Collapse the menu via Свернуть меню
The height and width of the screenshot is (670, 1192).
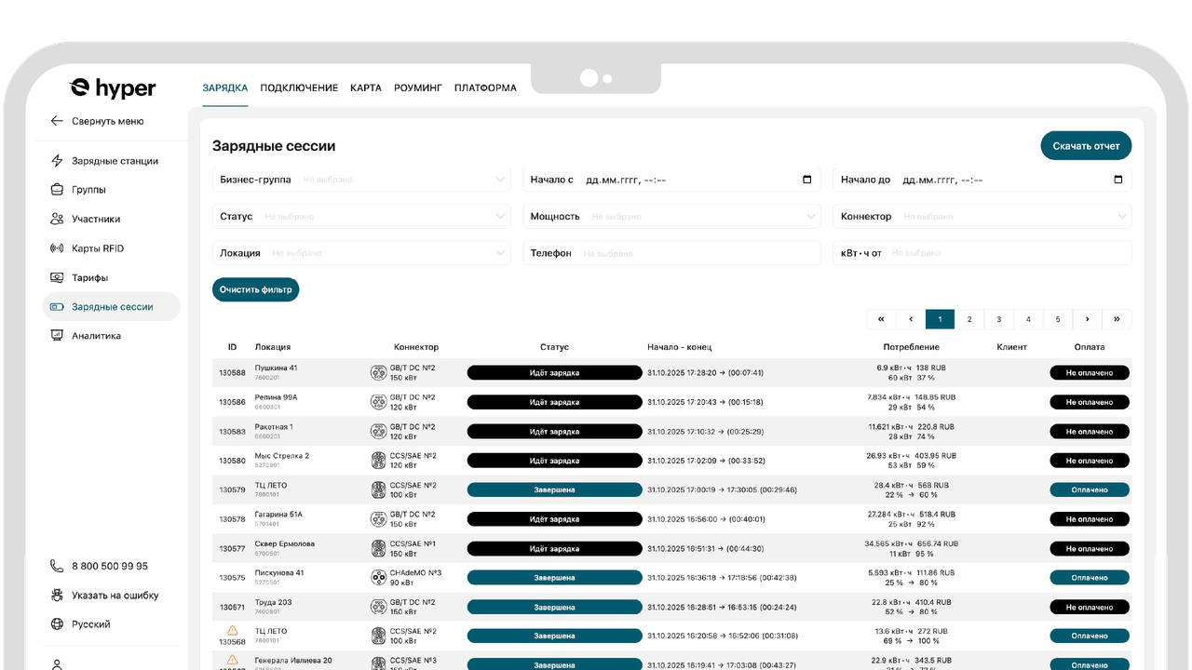[x=109, y=121]
